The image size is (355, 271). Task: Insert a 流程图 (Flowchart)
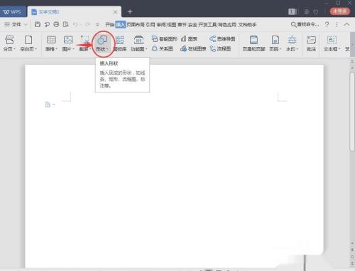coord(220,49)
